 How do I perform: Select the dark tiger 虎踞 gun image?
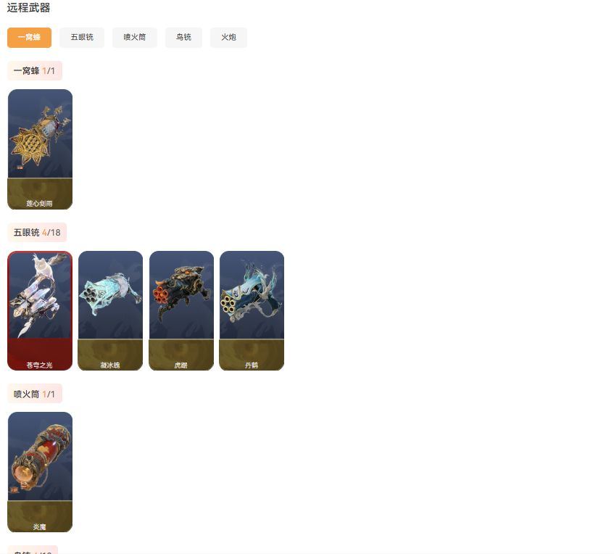coord(181,294)
